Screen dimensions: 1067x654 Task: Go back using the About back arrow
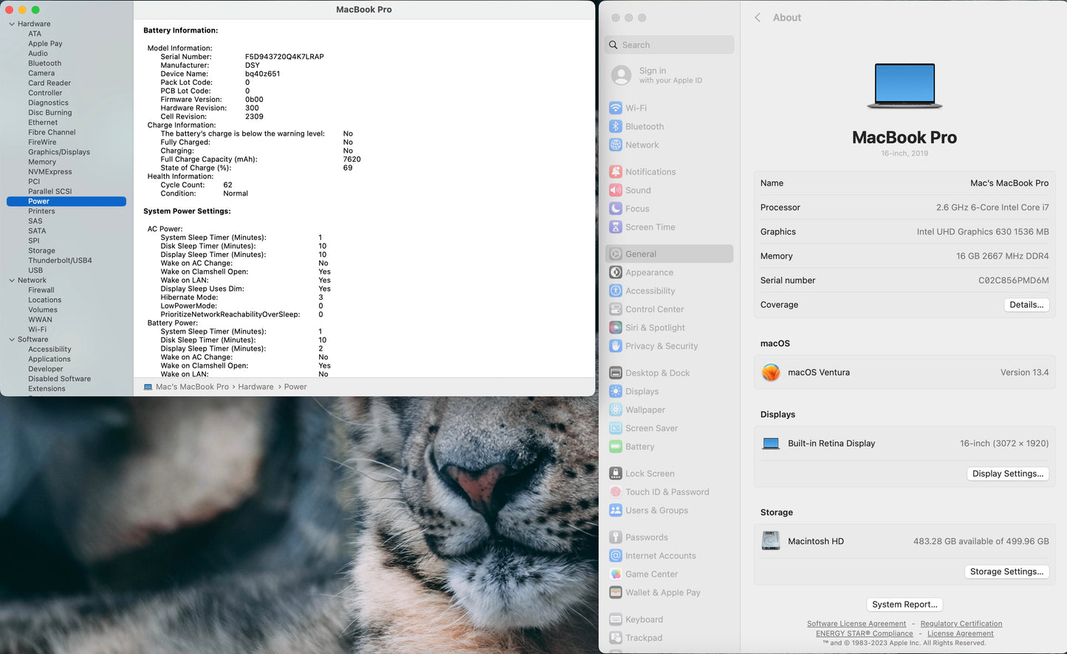(758, 18)
